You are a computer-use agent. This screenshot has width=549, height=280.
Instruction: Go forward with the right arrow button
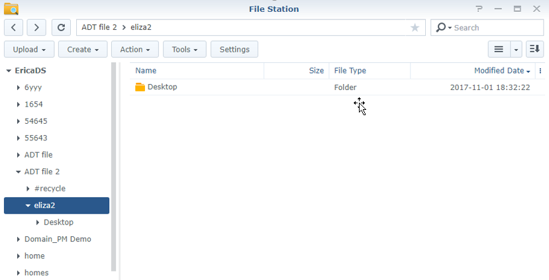click(36, 28)
